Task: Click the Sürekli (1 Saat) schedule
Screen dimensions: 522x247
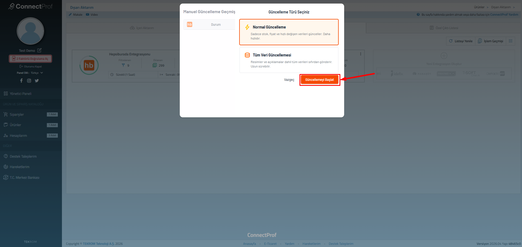Action: pos(133,75)
